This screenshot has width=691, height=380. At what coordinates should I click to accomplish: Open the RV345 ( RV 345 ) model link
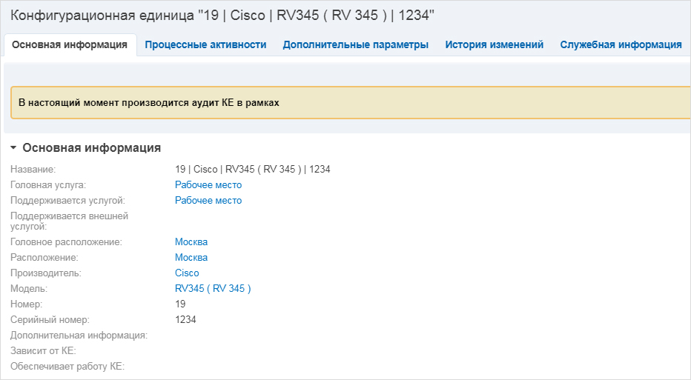pos(213,288)
